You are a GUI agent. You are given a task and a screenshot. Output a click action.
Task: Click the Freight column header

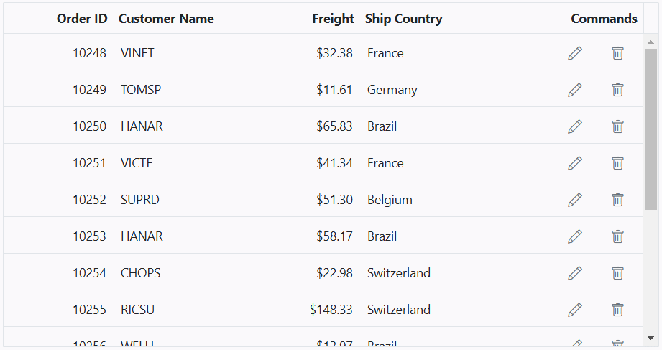click(333, 19)
